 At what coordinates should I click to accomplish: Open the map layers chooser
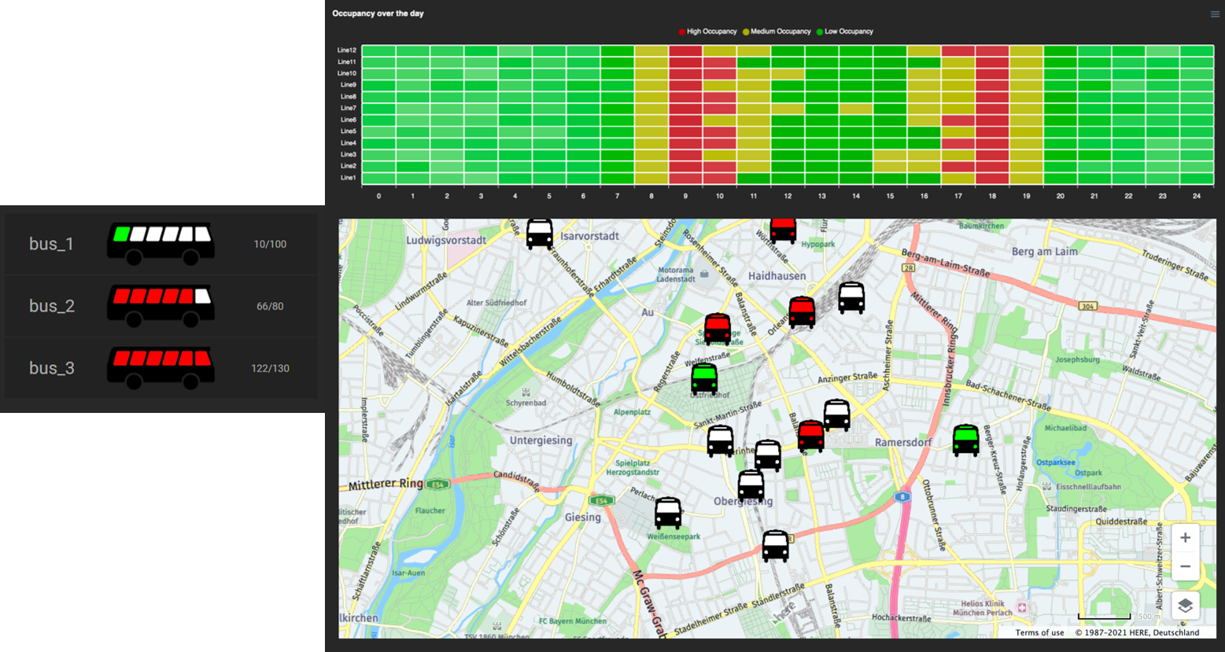point(1186,606)
